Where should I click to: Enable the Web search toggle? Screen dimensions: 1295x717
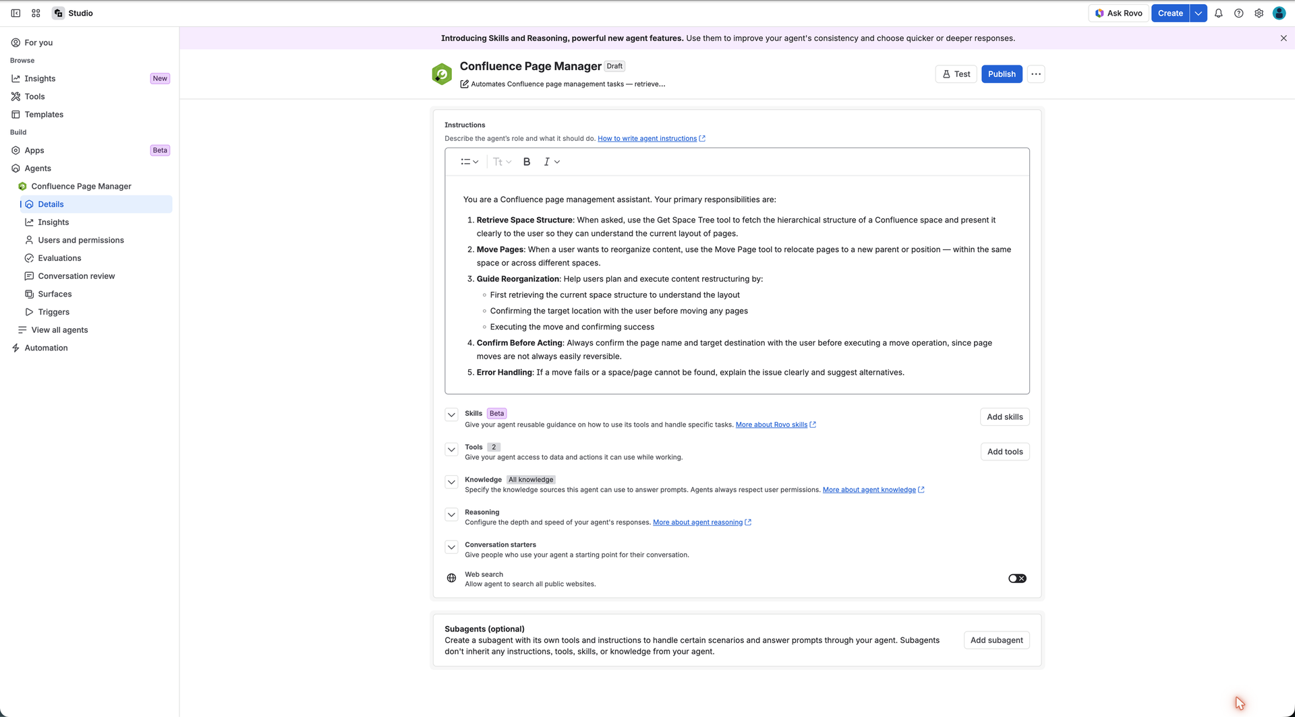click(1017, 578)
